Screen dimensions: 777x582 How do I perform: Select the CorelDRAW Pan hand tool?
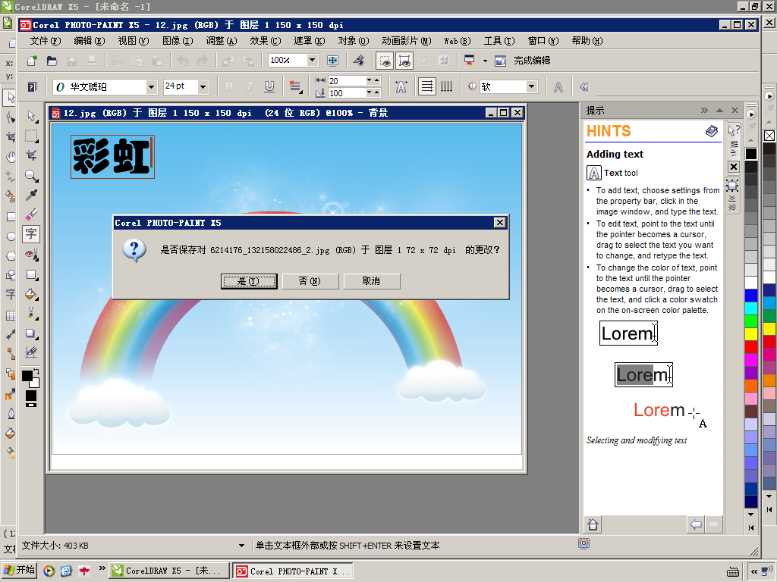click(10, 158)
